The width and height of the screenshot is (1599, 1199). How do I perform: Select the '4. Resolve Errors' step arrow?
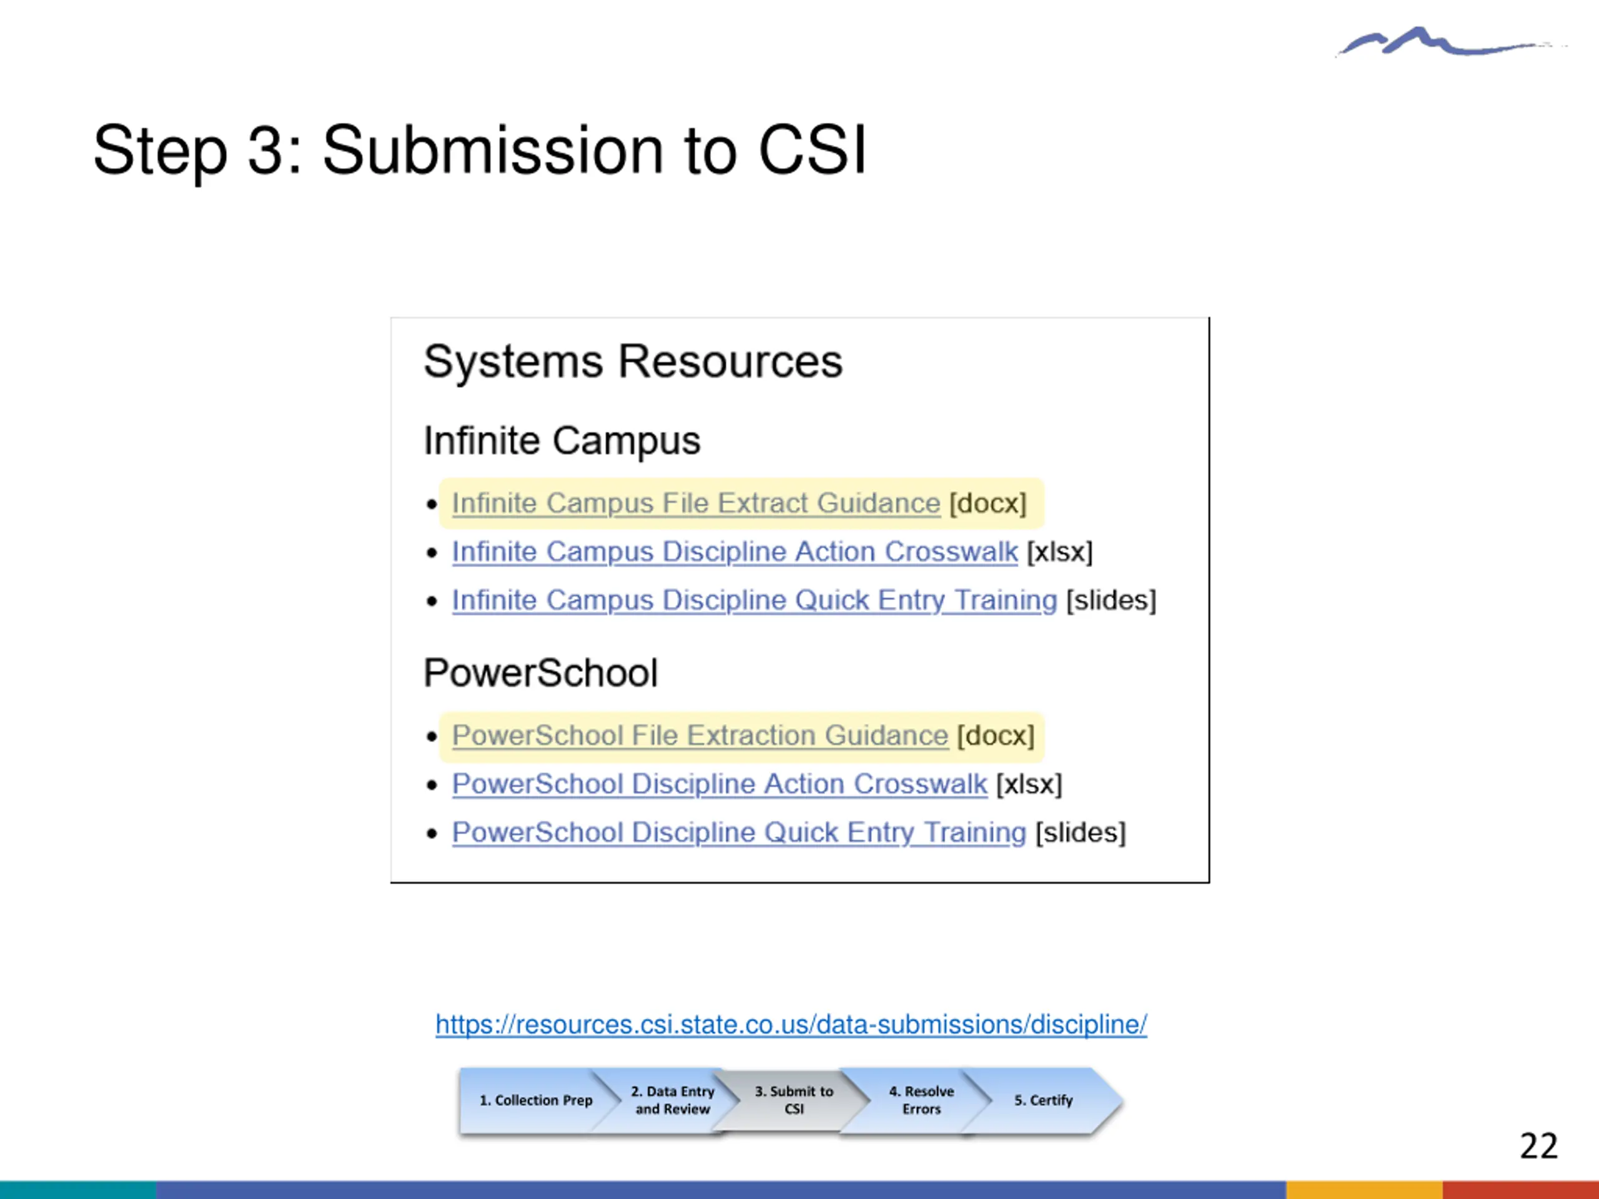[x=921, y=1100]
